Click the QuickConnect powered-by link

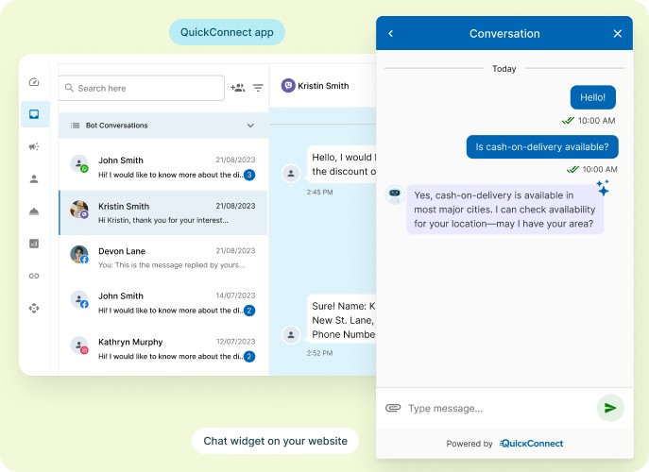pos(531,444)
